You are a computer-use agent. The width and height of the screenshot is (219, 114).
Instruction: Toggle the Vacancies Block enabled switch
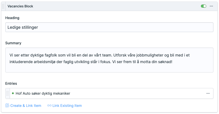[203, 6]
